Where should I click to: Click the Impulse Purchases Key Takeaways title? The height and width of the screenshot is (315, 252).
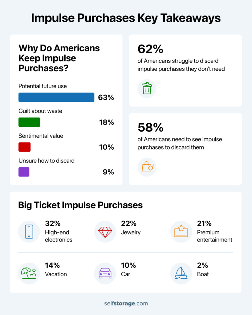126,18
